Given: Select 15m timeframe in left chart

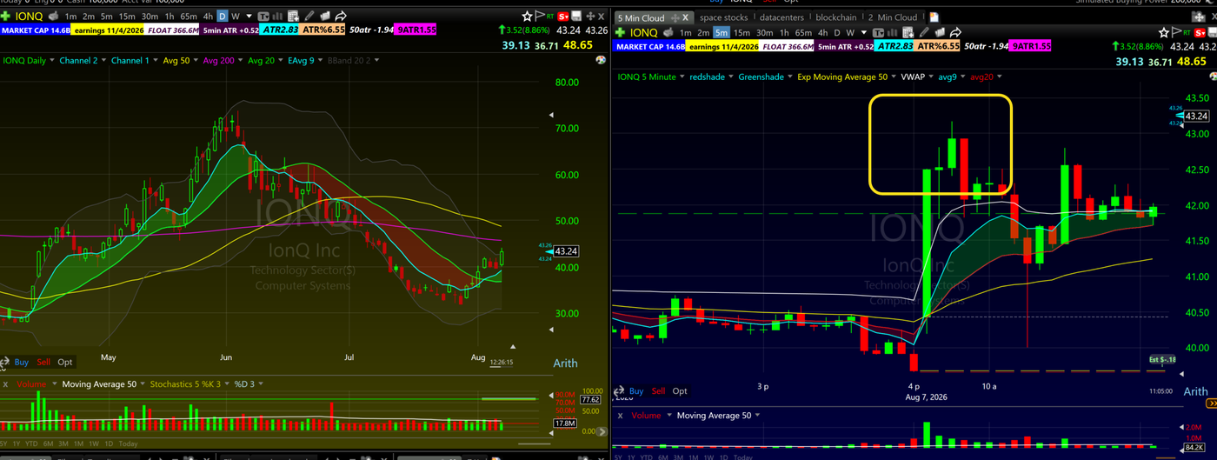Looking at the screenshot, I should click(x=127, y=16).
